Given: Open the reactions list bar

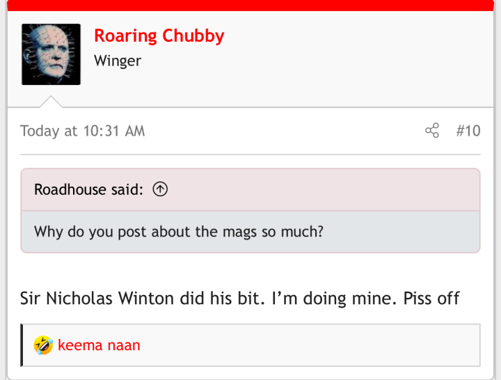Looking at the screenshot, I should 250,345.
